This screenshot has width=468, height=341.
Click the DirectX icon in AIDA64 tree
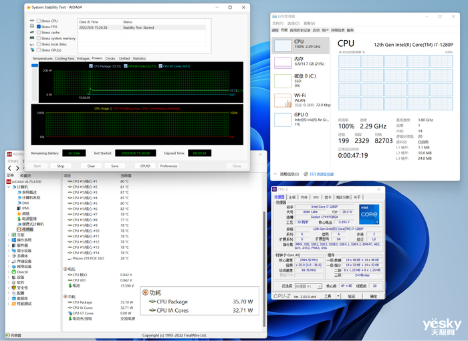pyautogui.click(x=14, y=272)
